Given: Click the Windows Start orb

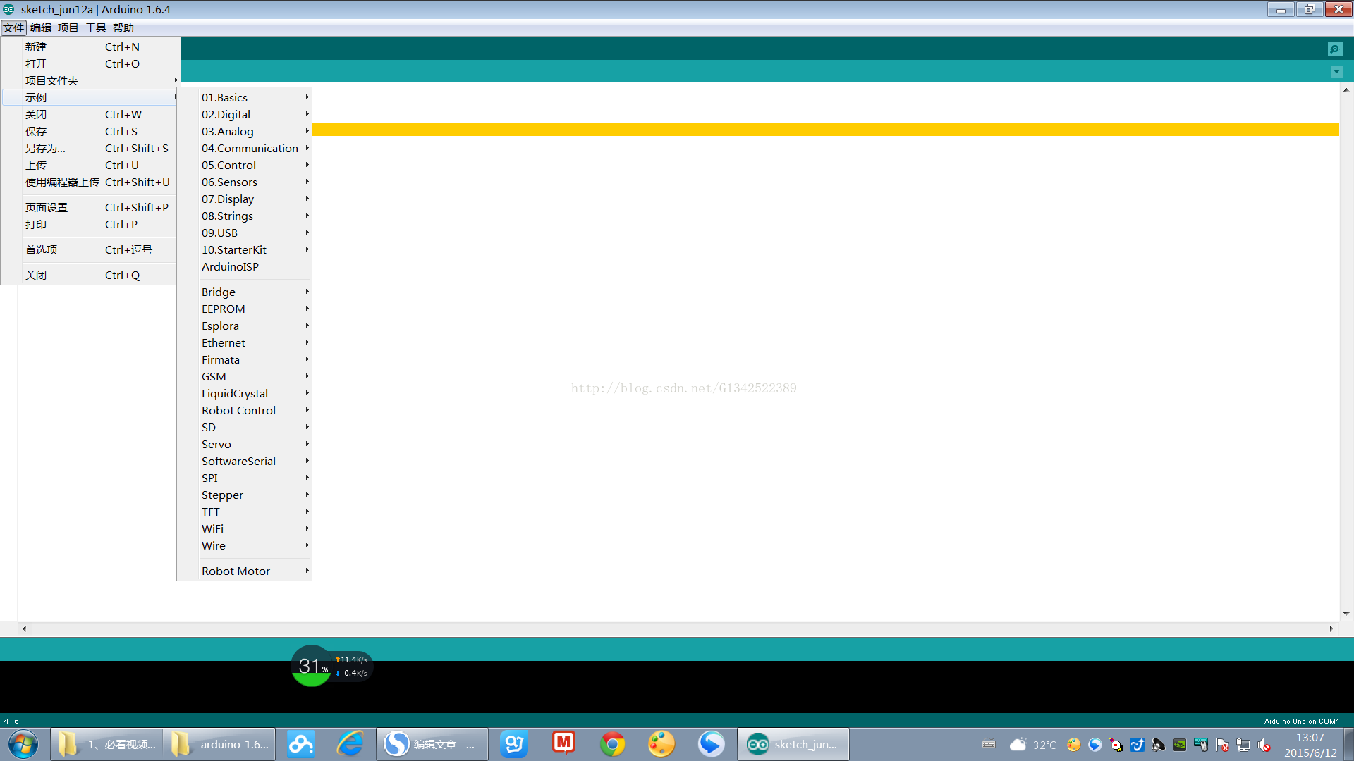Looking at the screenshot, I should [23, 744].
